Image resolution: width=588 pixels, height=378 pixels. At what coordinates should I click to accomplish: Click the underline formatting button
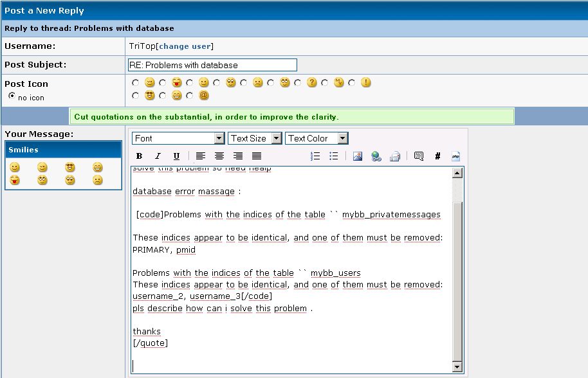click(176, 156)
